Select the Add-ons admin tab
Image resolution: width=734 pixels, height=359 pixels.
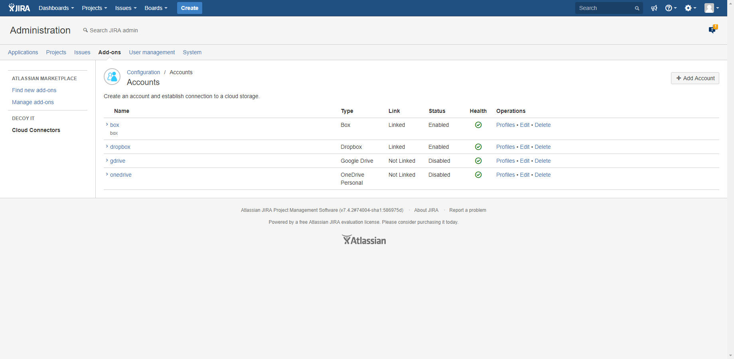pyautogui.click(x=110, y=52)
